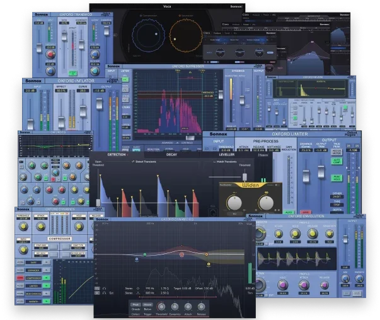The height and width of the screenshot is (320, 380).
Task: Click the Dynamics knob in Dynamic EQ
Action: click(x=175, y=307)
